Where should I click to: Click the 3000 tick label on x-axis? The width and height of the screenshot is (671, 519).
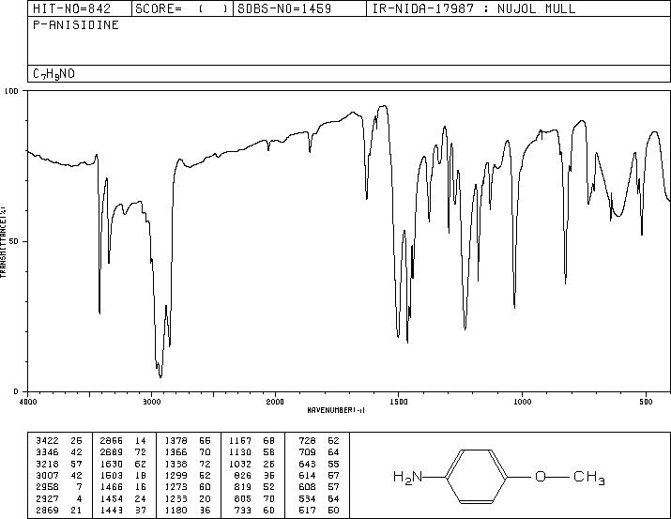[151, 402]
